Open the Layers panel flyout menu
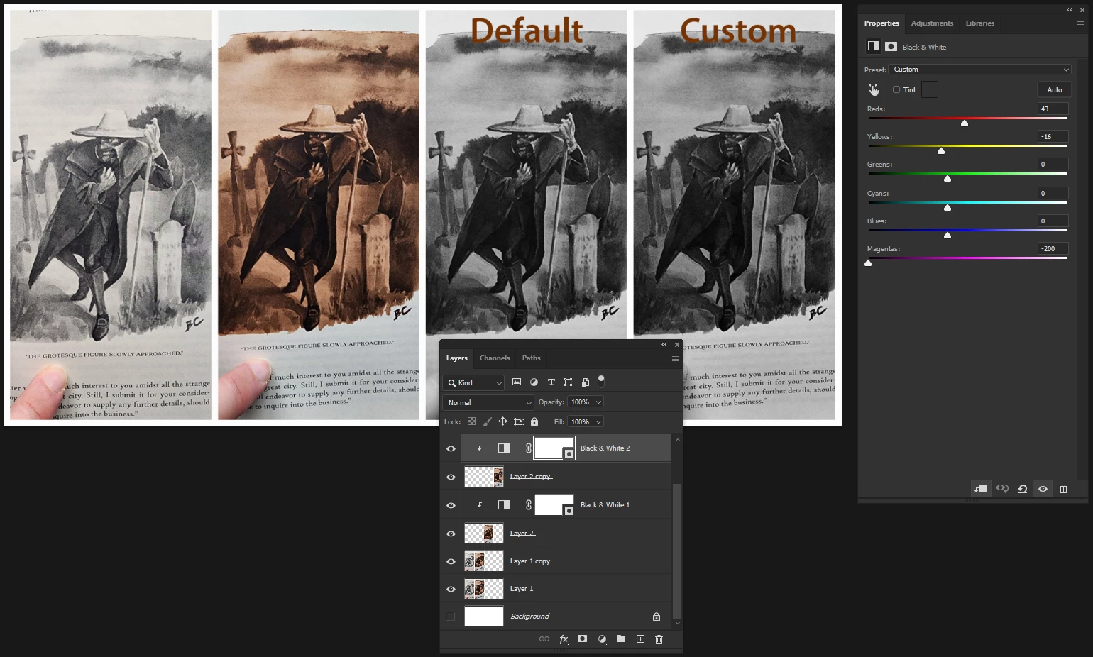The height and width of the screenshot is (657, 1093). 676,358
